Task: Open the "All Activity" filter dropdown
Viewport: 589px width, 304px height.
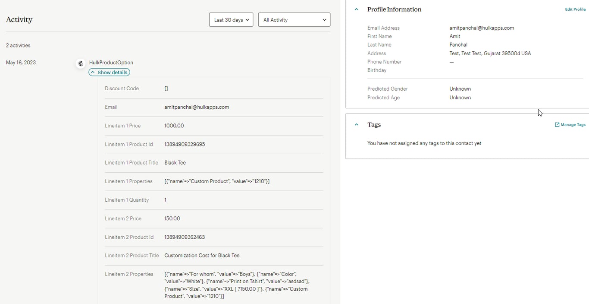Action: (294, 20)
